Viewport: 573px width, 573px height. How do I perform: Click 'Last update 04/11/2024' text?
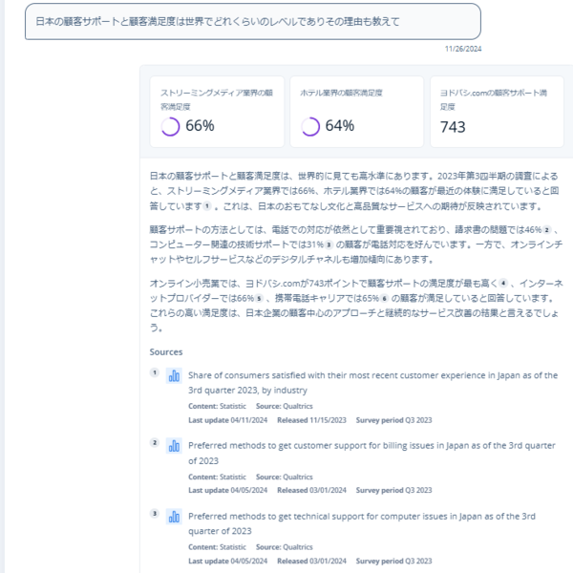click(227, 420)
